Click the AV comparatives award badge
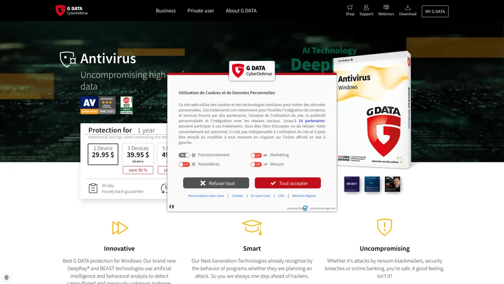504x284 pixels. click(x=98, y=105)
